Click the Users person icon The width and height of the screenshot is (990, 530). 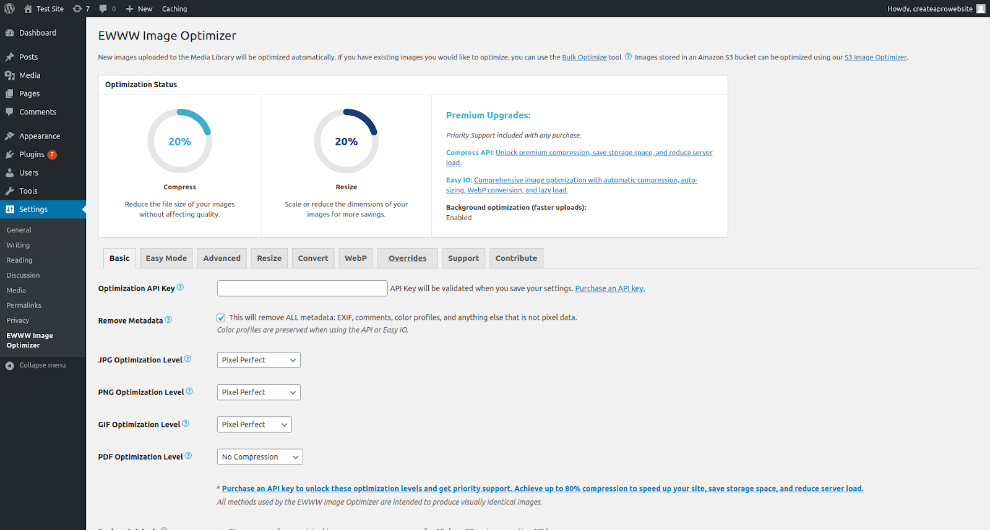tap(10, 173)
